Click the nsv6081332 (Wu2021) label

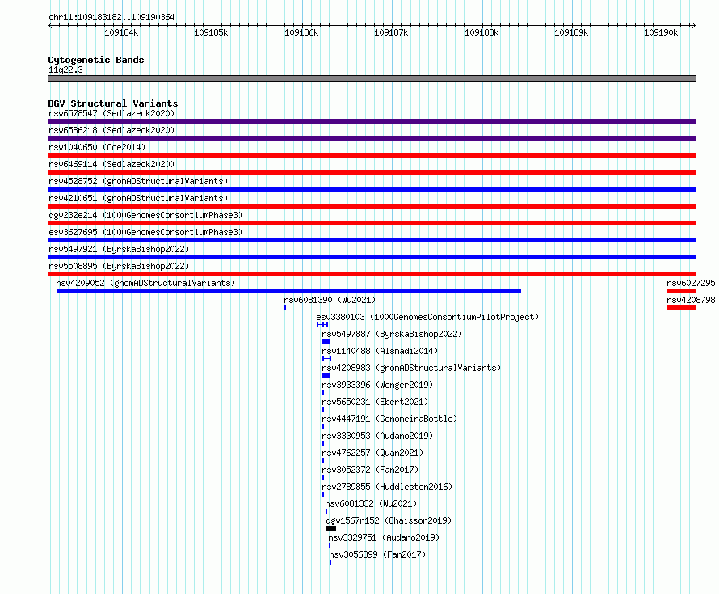[x=371, y=503]
